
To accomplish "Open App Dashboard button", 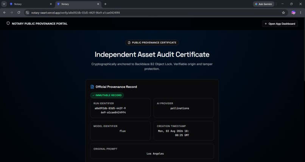I will (280, 24).
